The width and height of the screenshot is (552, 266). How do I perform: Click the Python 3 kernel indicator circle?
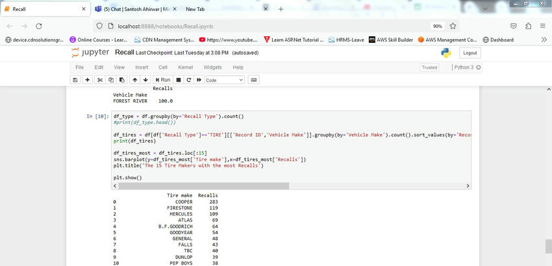coord(479,67)
